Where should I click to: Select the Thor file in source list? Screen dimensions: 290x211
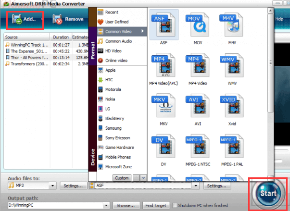29,57
